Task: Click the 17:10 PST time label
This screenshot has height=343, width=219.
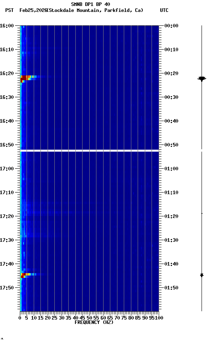Action: point(7,193)
